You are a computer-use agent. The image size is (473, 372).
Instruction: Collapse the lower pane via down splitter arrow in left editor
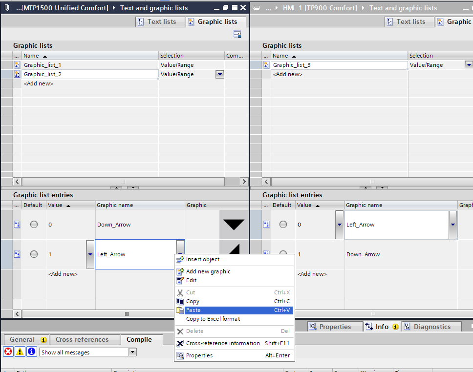133,187
